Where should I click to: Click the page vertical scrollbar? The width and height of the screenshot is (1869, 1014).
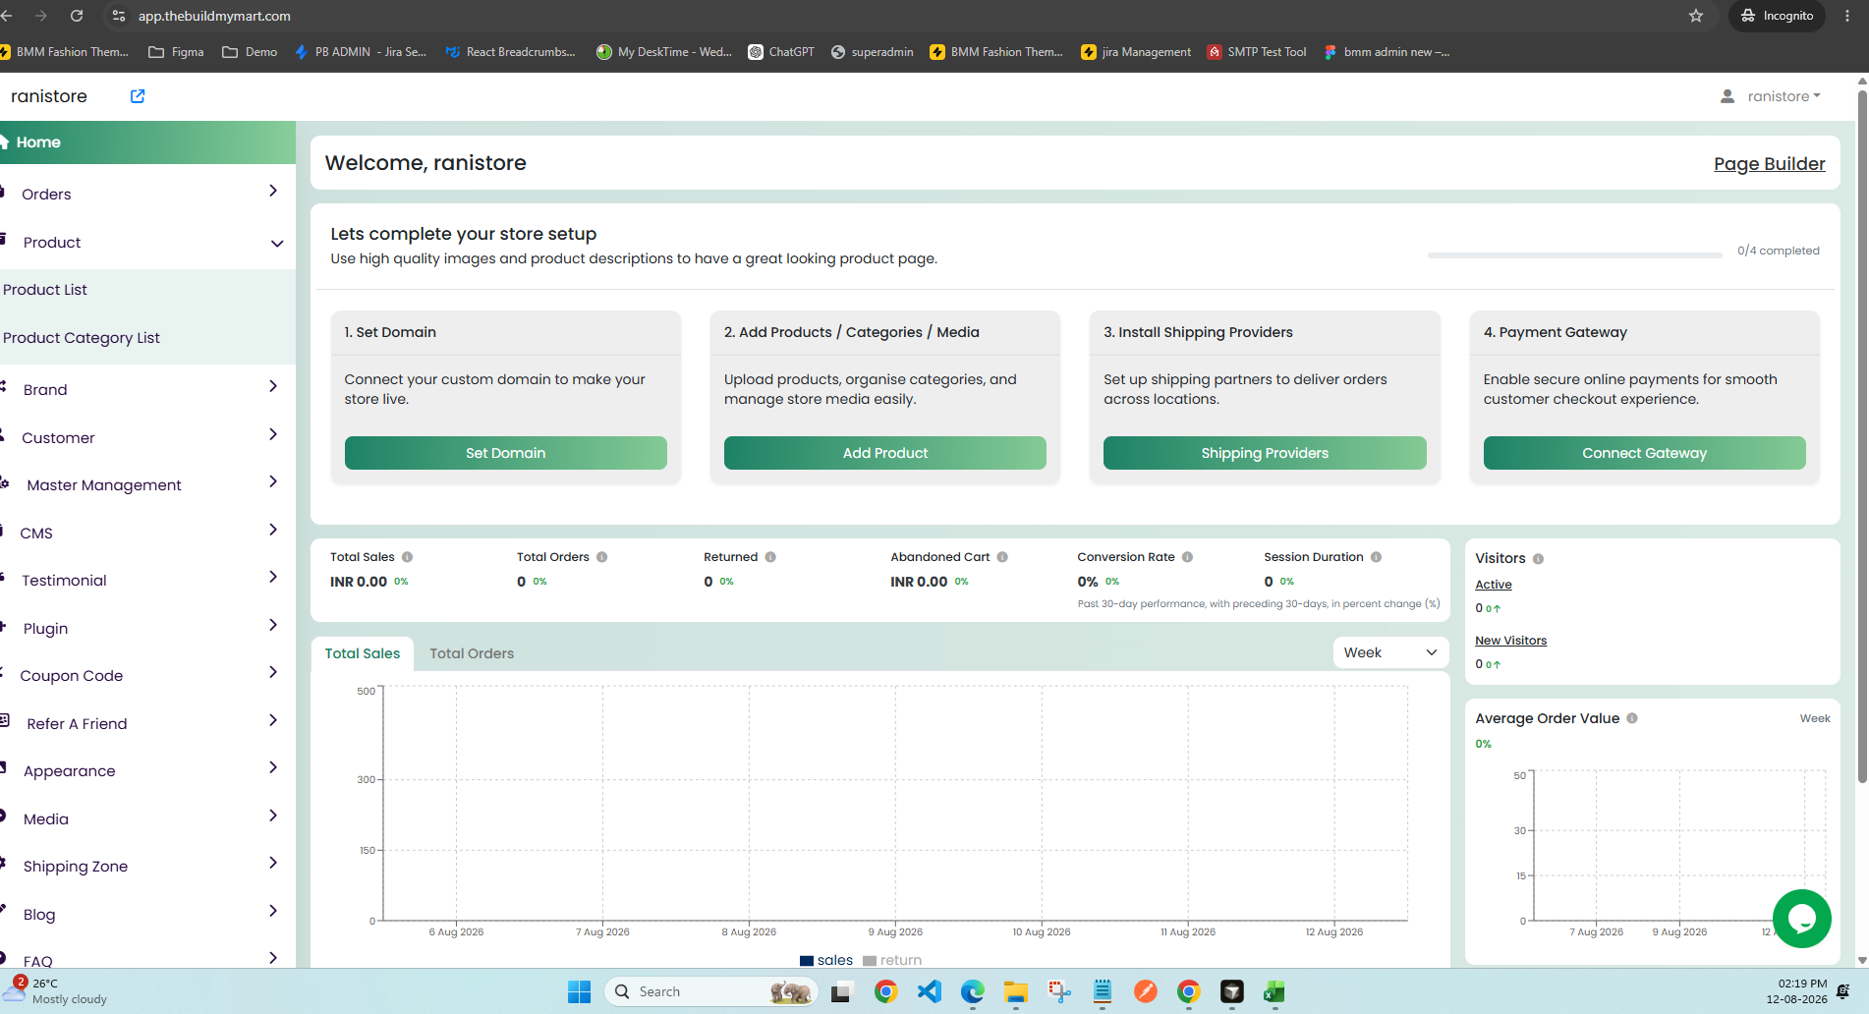1862,437
